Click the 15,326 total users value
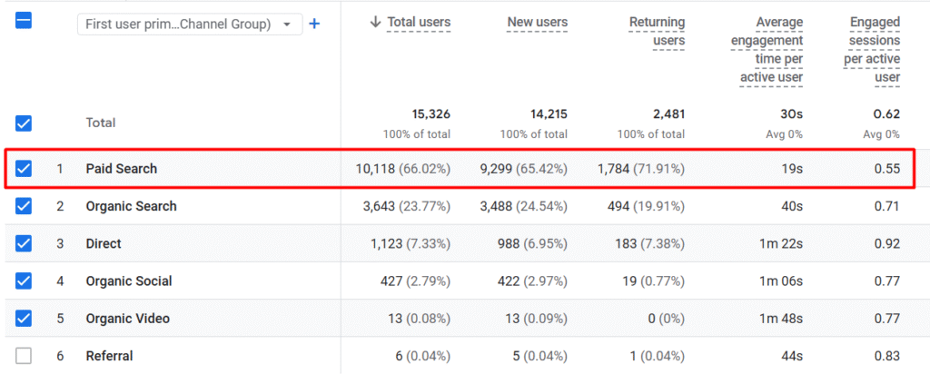This screenshot has width=930, height=384. (431, 113)
